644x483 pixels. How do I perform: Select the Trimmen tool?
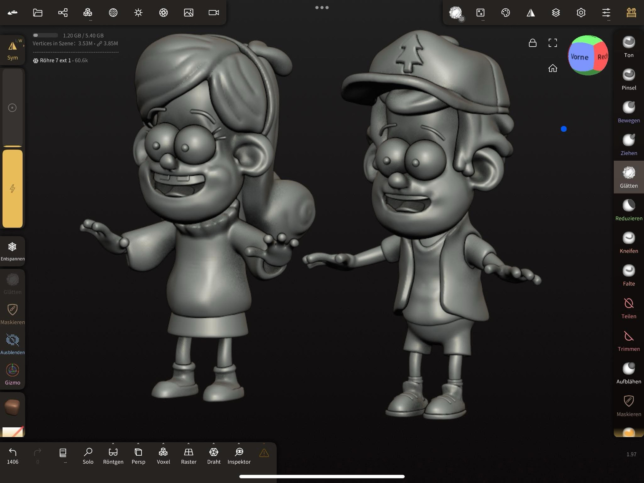629,341
